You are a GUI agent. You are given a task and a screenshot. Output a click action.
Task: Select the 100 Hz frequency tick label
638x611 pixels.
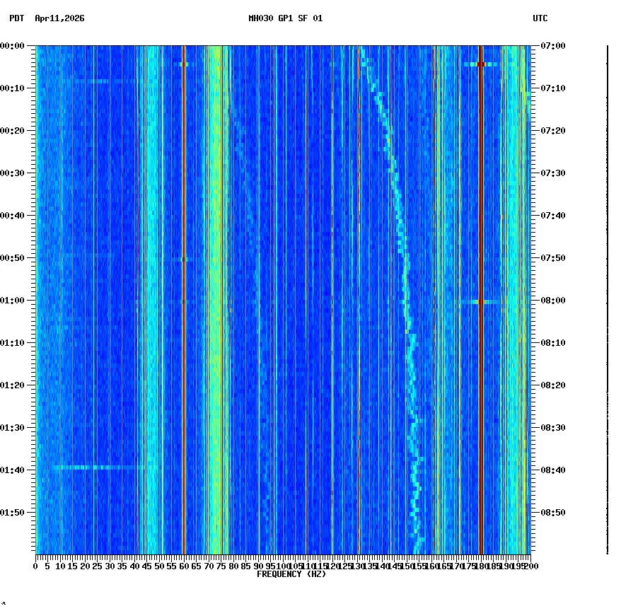283,567
